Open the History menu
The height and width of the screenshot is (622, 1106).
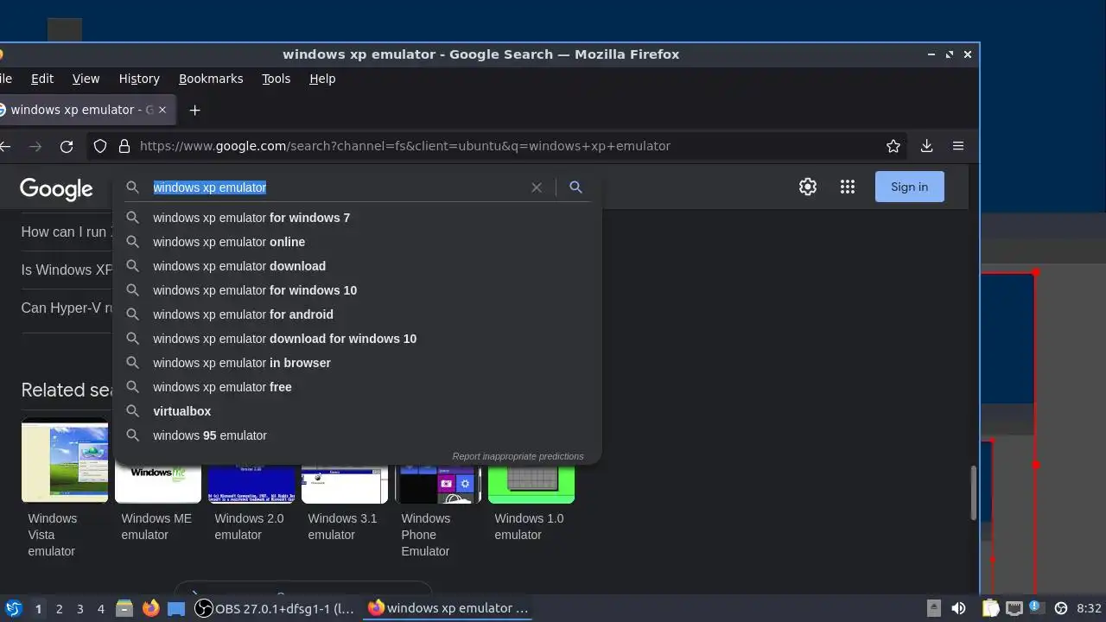coord(139,79)
